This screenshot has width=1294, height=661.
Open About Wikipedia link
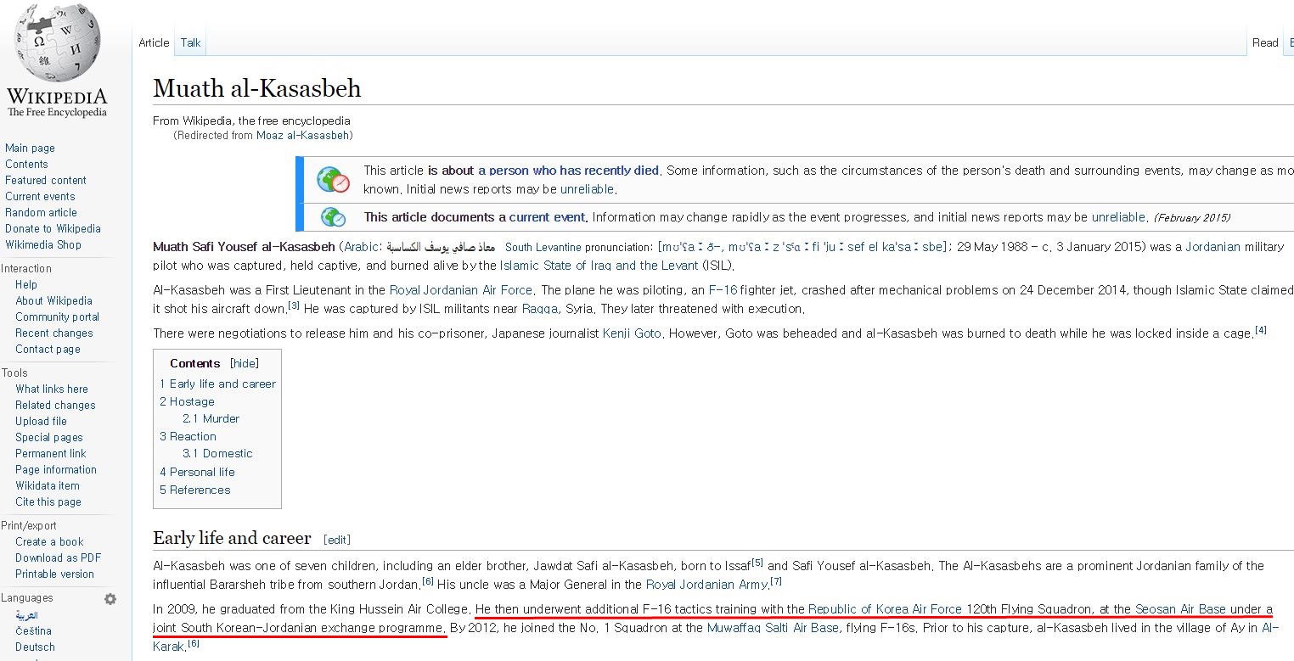point(53,300)
